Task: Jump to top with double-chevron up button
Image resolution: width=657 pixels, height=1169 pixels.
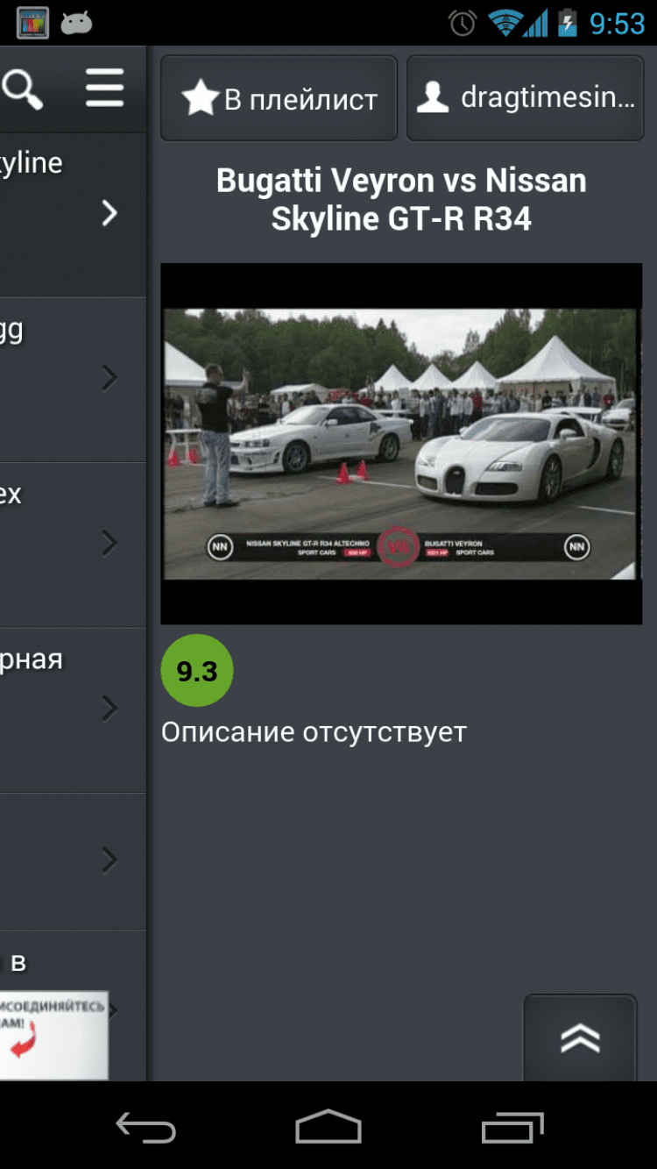Action: coord(580,1037)
